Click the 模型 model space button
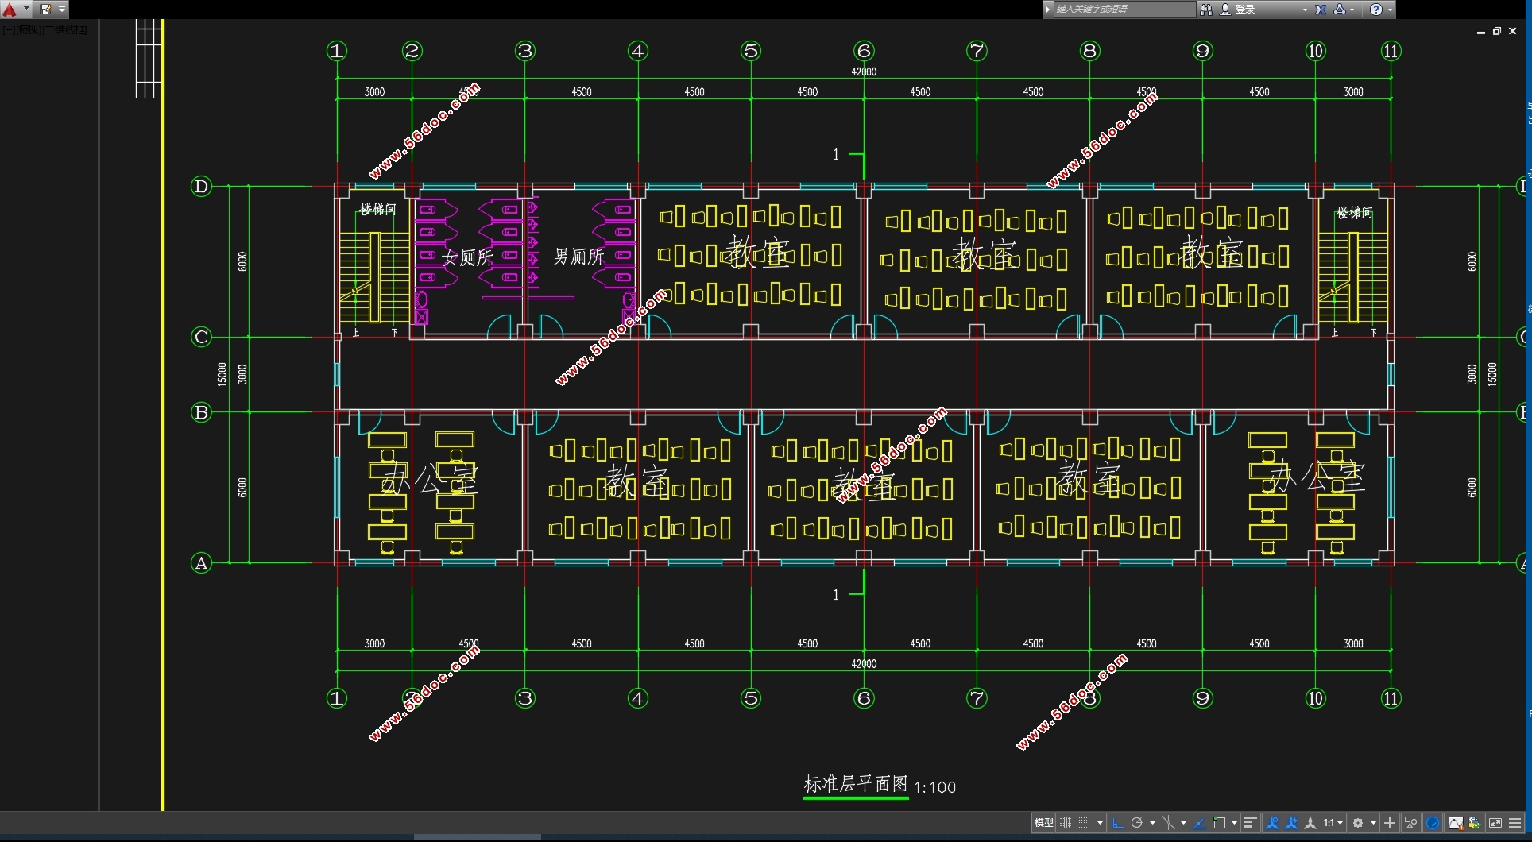 point(1043,823)
